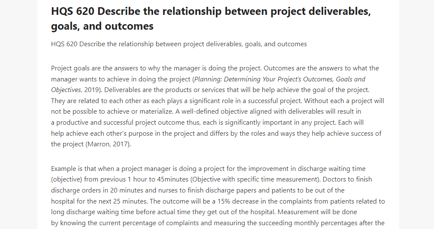Click the '(Marron, 2017)' citation text
Viewport: 434px width, 229px height.
coord(107,144)
